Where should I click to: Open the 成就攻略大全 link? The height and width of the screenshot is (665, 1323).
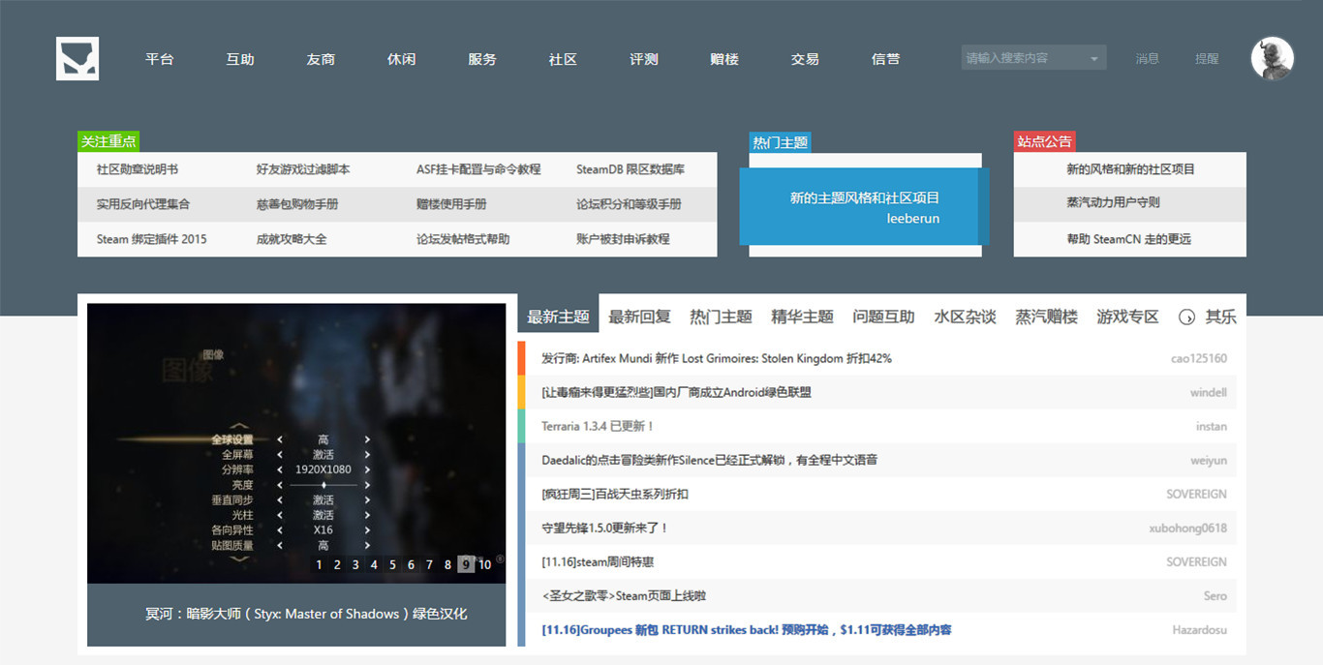click(x=292, y=239)
